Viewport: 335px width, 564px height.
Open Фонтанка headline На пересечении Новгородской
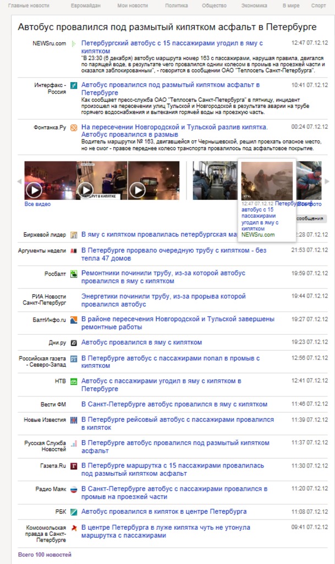(174, 131)
